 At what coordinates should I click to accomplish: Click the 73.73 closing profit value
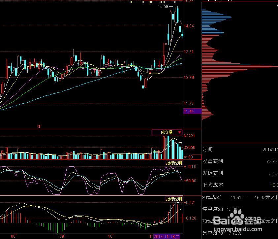272,161
